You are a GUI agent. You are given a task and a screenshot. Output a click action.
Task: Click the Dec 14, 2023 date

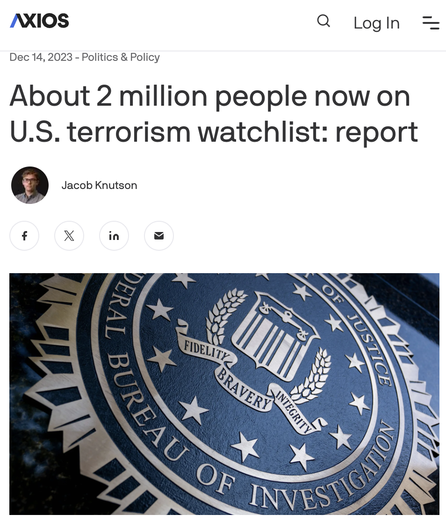[x=41, y=57]
